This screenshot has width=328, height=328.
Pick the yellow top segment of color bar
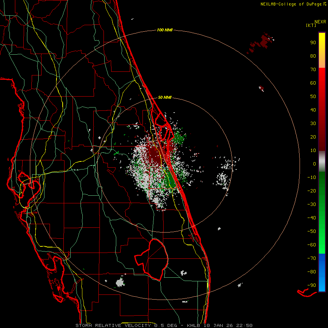[x=322, y=50]
